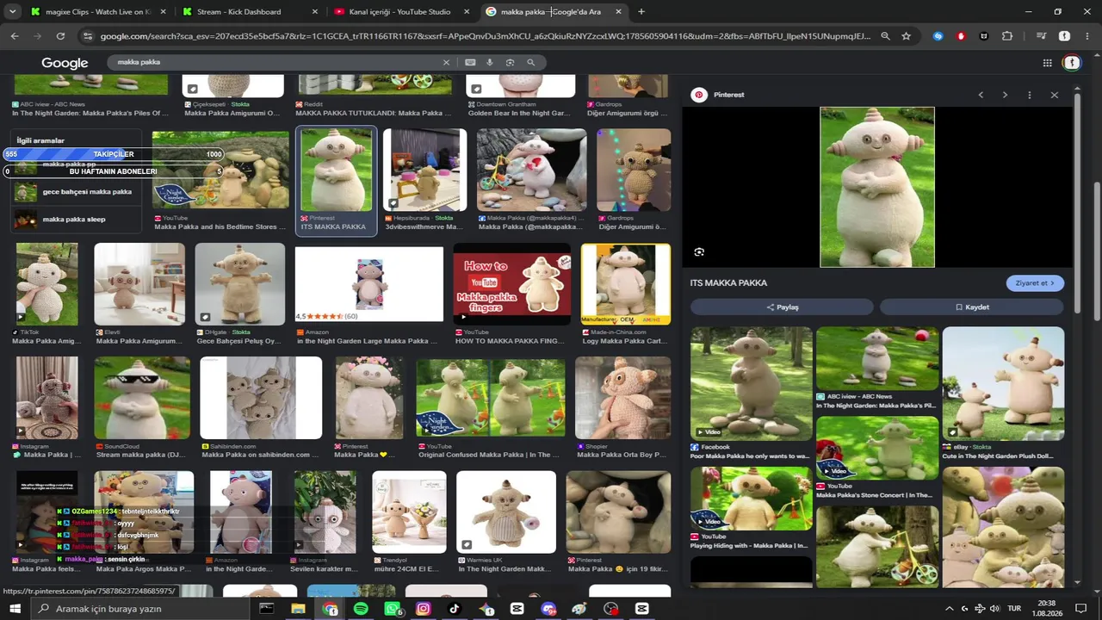Click the Windows taskbar search box
Image resolution: width=1102 pixels, height=620 pixels.
tap(141, 609)
